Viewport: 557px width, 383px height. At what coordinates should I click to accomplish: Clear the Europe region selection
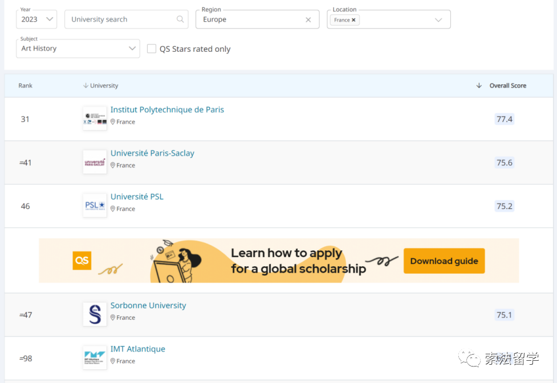pos(308,20)
